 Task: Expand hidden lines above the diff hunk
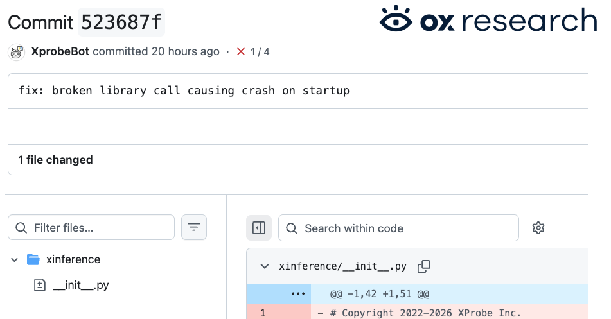(x=297, y=294)
